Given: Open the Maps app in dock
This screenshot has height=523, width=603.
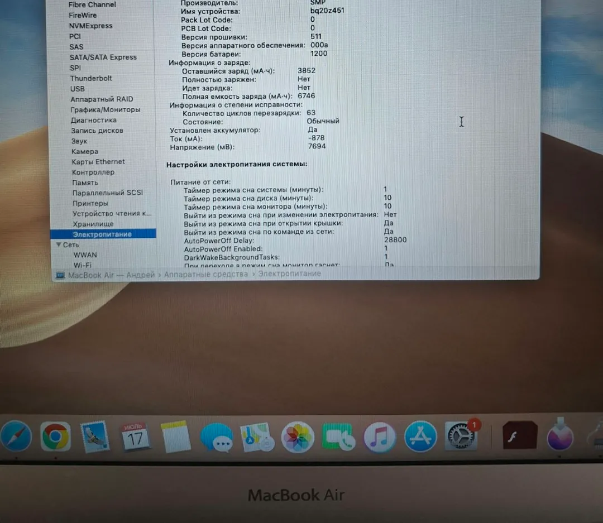Looking at the screenshot, I should (257, 437).
